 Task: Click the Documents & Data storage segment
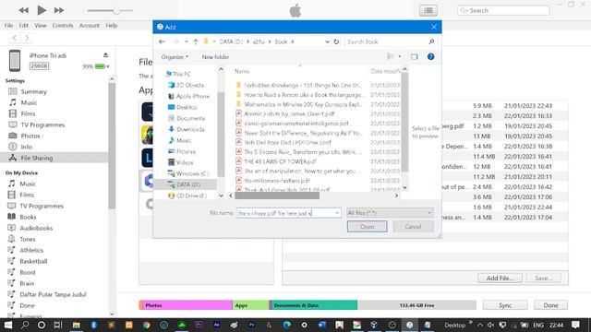click(x=314, y=305)
